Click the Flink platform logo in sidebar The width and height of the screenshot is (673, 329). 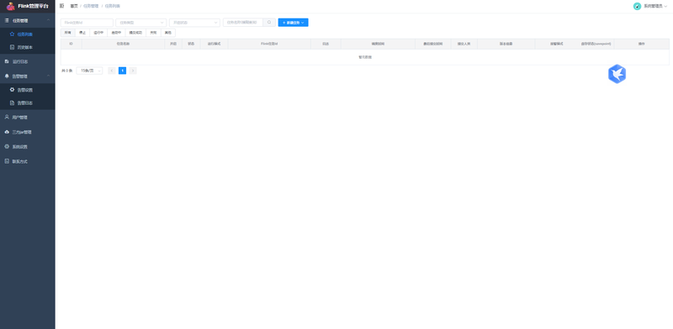coord(10,7)
